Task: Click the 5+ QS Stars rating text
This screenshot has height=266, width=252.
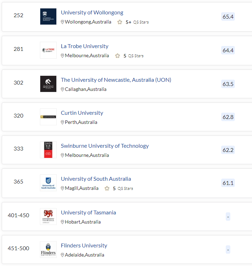Action: coord(137,22)
